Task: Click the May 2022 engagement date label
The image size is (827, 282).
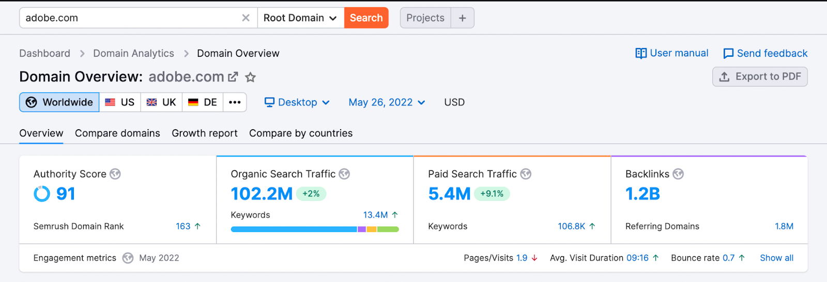Action: pyautogui.click(x=159, y=258)
